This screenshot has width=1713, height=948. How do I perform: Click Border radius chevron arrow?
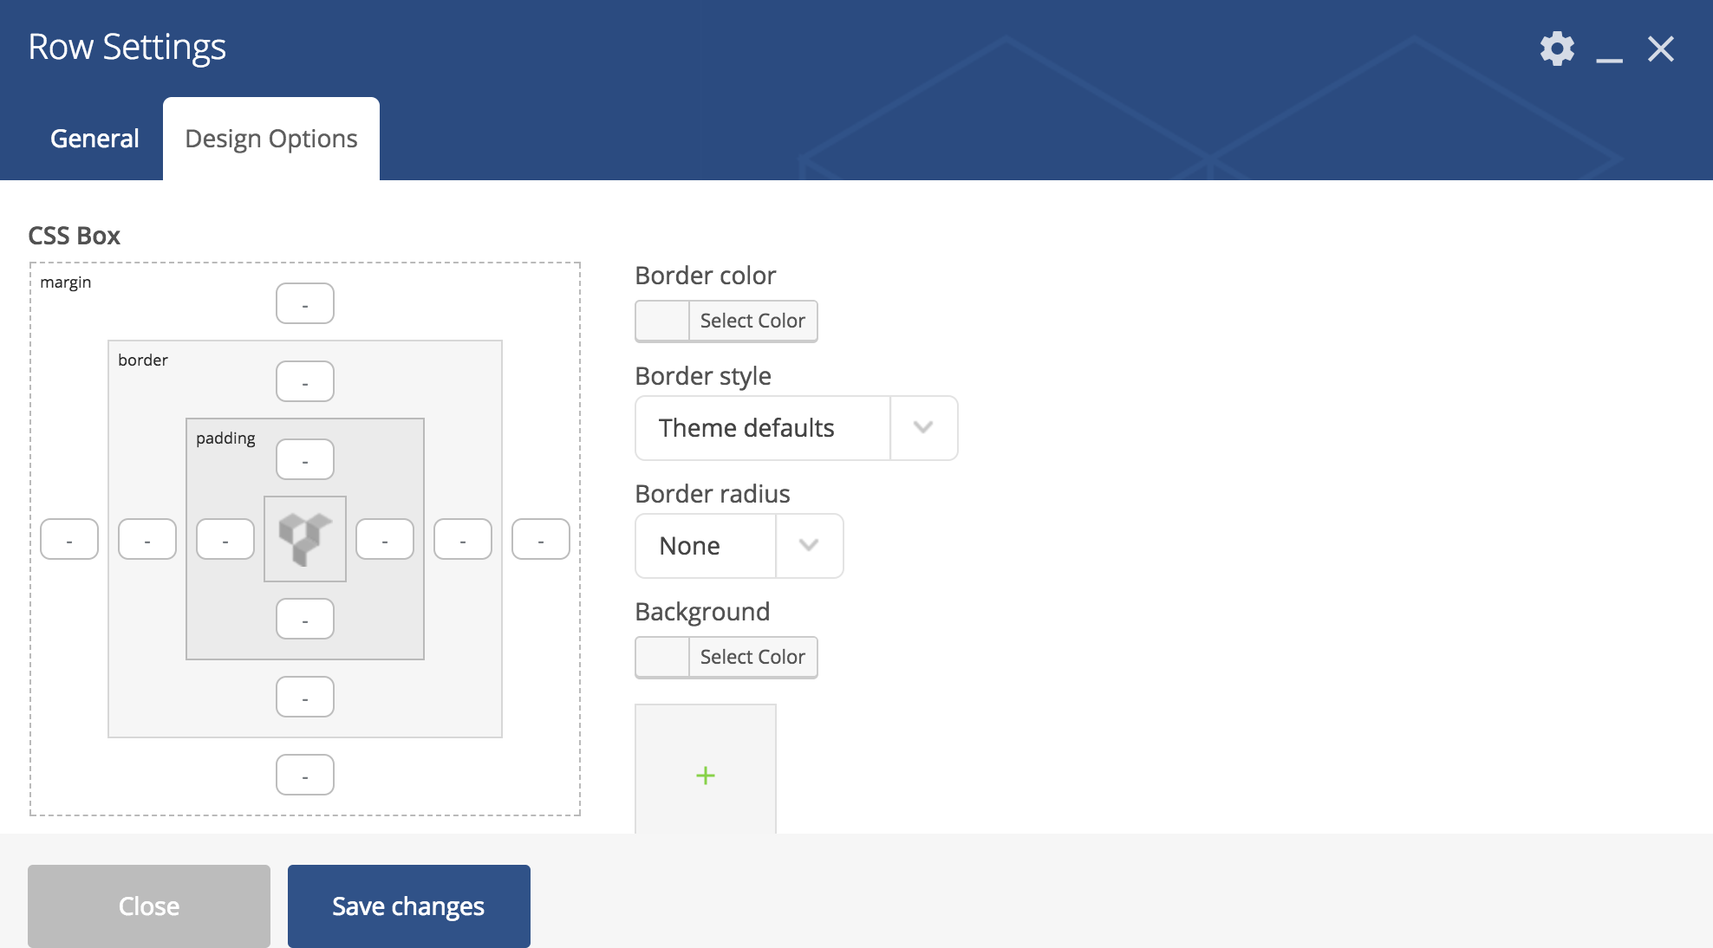coord(809,546)
